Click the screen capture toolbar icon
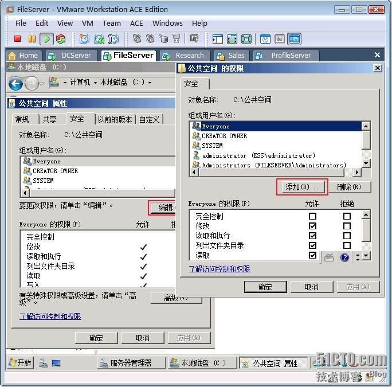This screenshot has height=387, width=392. (x=194, y=39)
